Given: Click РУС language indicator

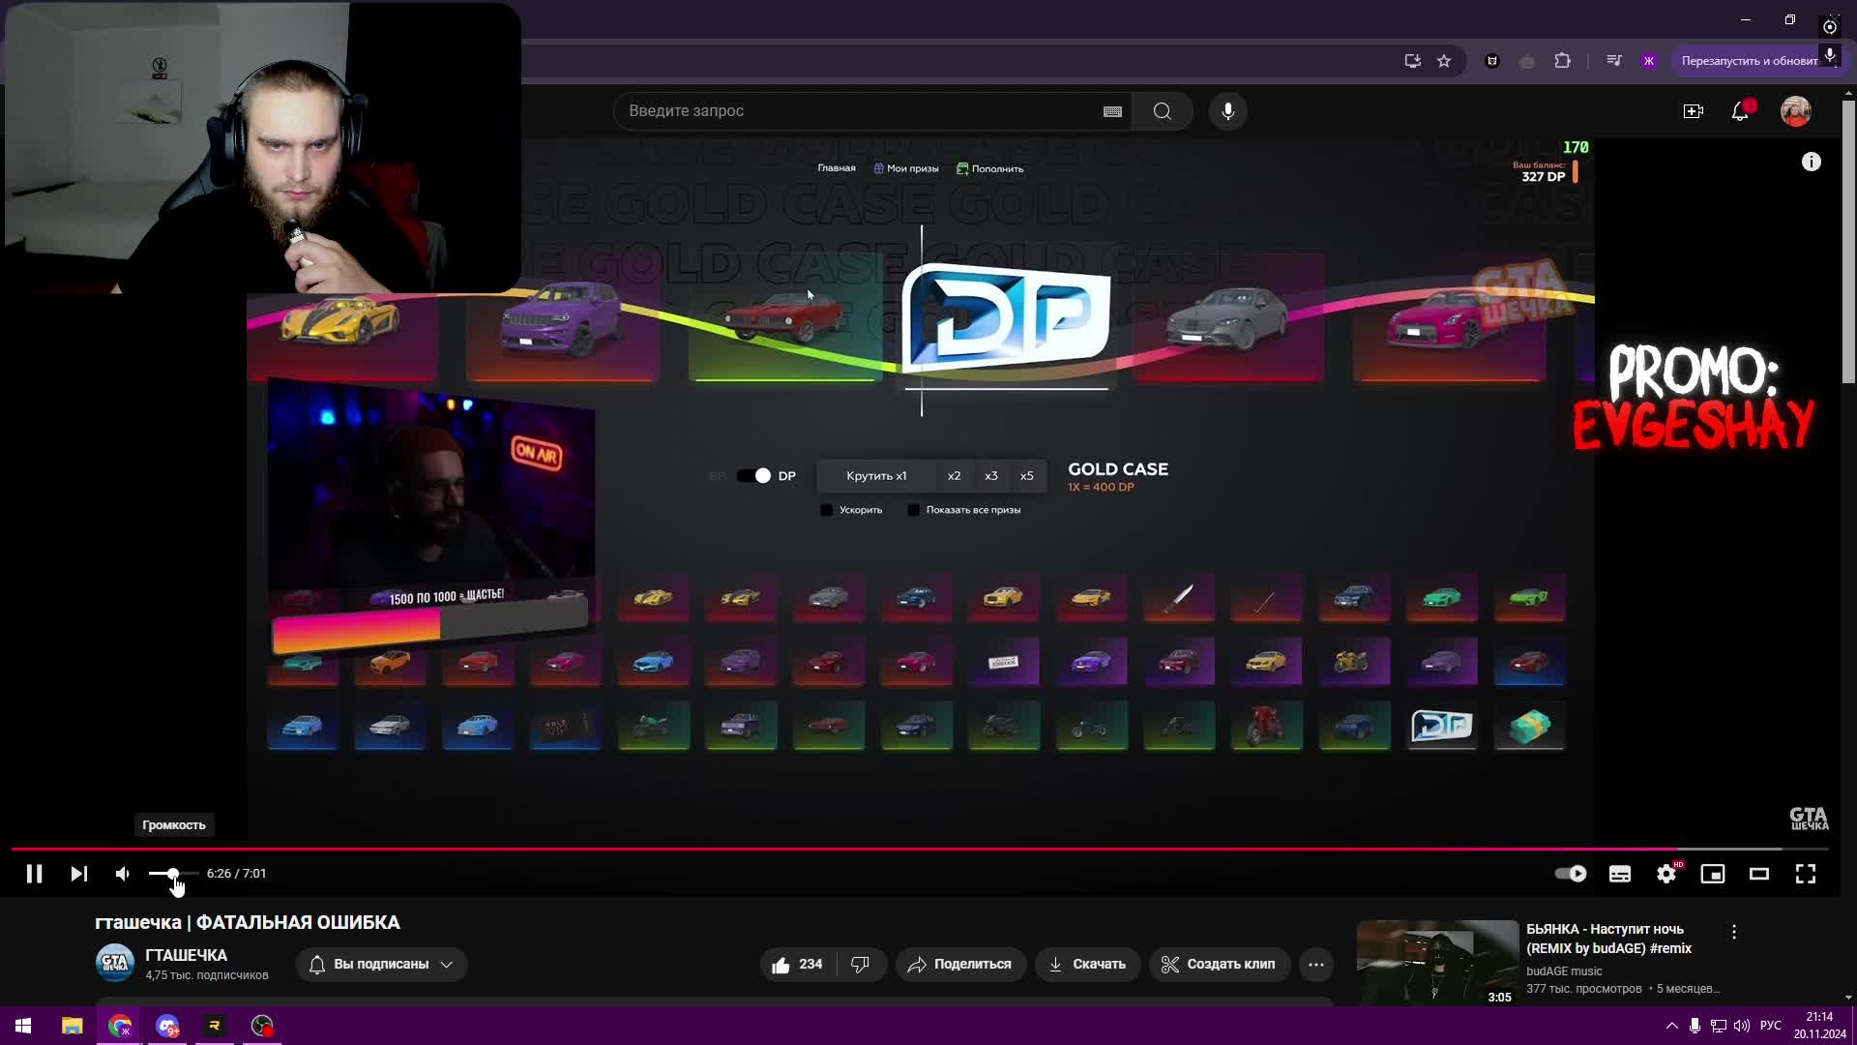Looking at the screenshot, I should [x=1771, y=1026].
